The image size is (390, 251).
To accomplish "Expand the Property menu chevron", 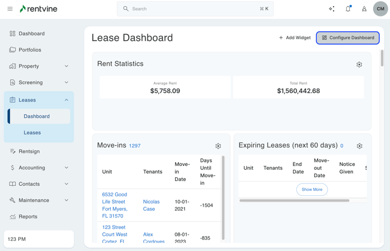I will click(x=66, y=66).
